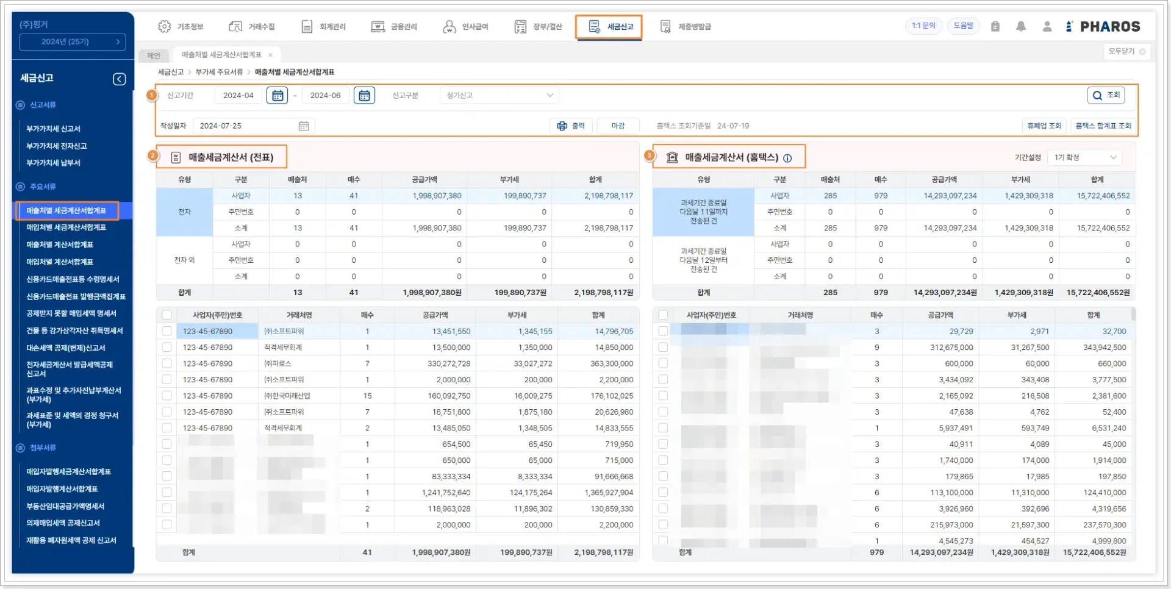
Task: Click the info icon beside 매출세금계산서 (홈택스)
Action: pos(787,159)
